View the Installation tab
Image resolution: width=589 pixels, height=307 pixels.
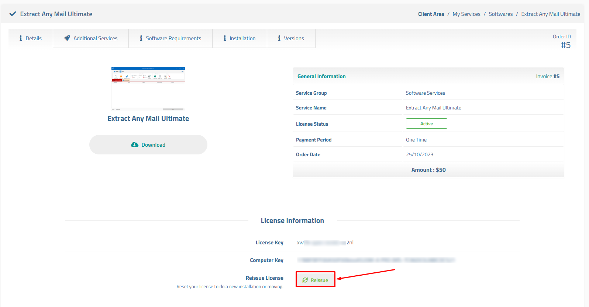[240, 38]
